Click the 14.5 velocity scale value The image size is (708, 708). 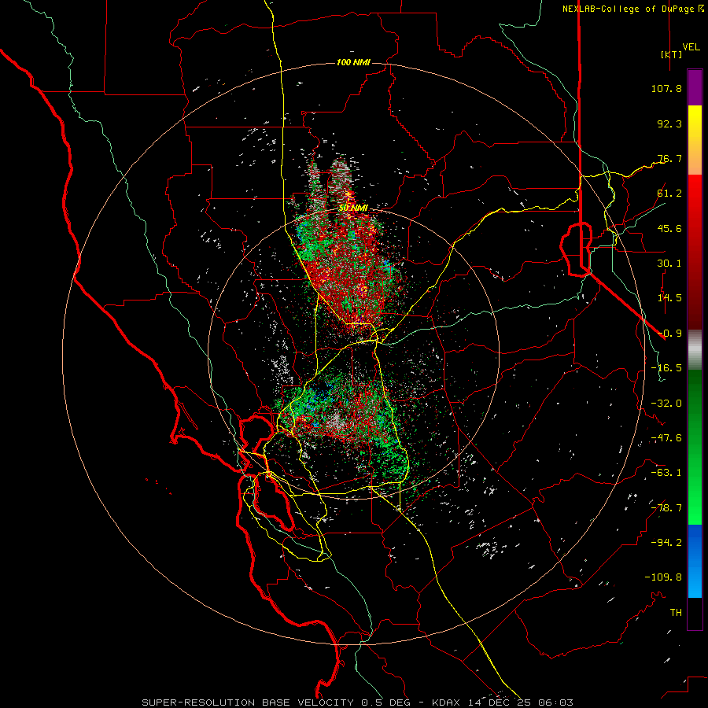coord(669,298)
